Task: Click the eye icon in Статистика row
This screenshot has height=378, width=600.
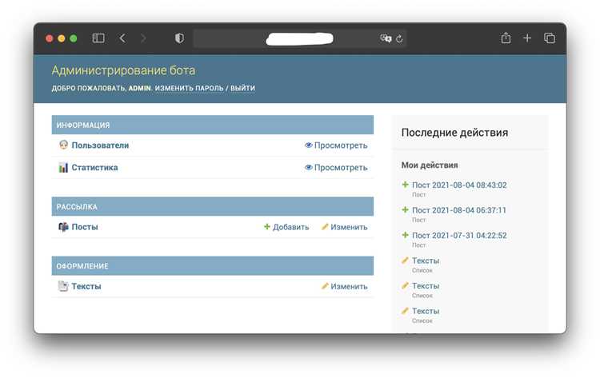Action: (x=309, y=167)
